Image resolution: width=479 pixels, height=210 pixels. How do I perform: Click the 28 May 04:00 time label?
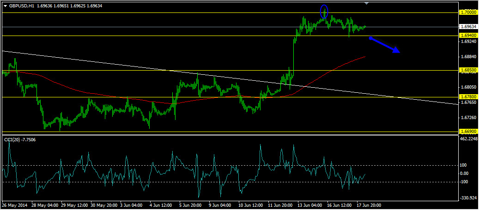(x=45, y=206)
